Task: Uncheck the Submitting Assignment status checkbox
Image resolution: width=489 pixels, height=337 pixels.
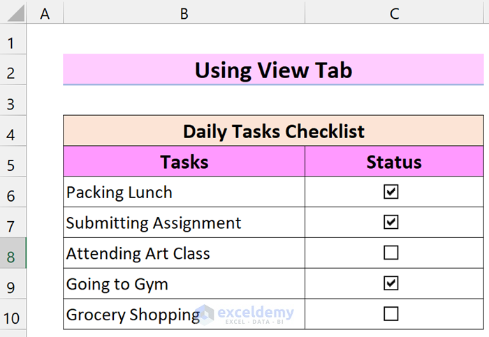Action: coord(391,223)
